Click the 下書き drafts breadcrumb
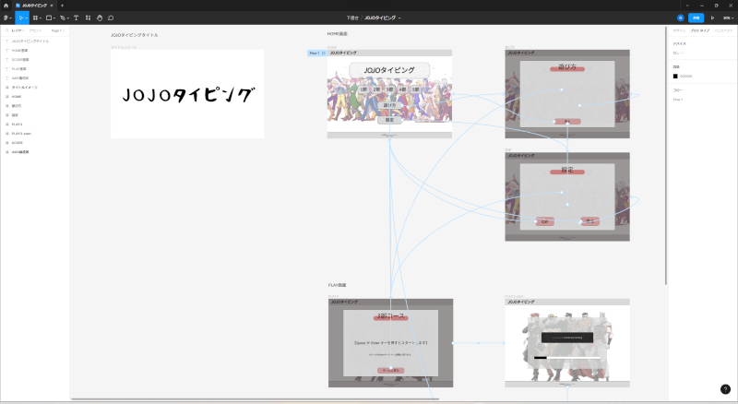The height and width of the screenshot is (404, 738). click(x=352, y=18)
